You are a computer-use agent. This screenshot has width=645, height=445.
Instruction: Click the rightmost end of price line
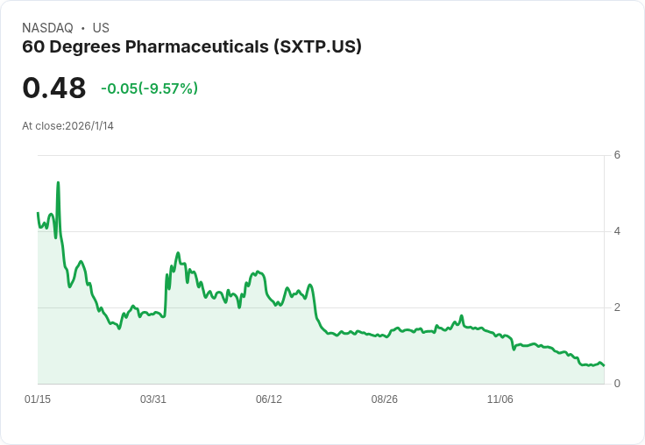click(604, 365)
